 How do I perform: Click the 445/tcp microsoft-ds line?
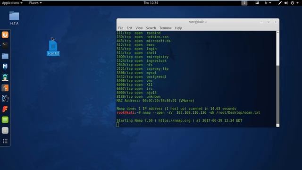point(143,41)
